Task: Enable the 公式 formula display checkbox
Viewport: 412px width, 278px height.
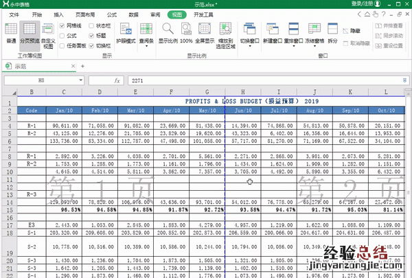Action: (63, 35)
